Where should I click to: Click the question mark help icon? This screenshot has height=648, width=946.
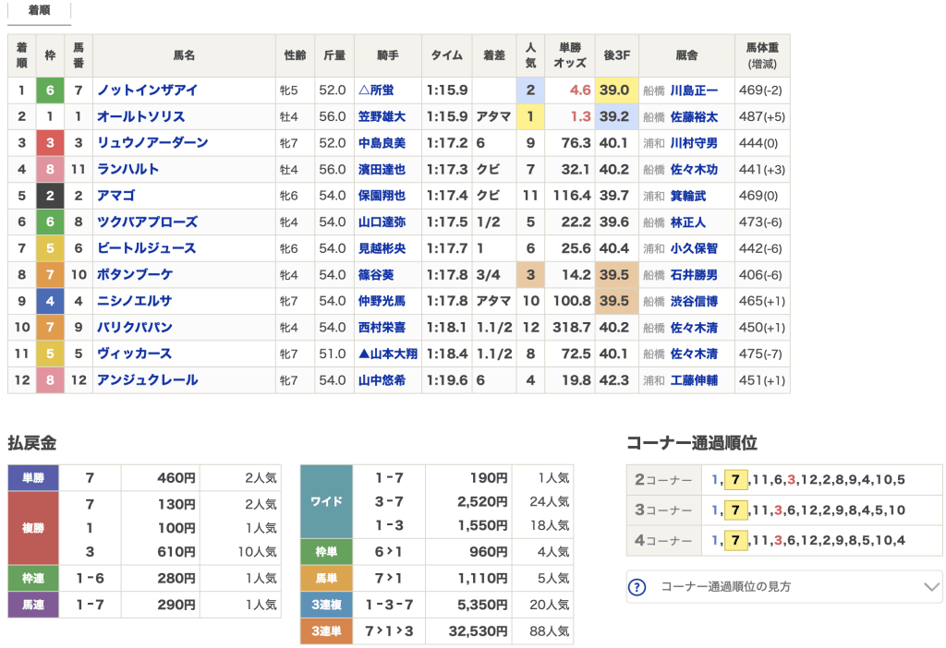(637, 586)
